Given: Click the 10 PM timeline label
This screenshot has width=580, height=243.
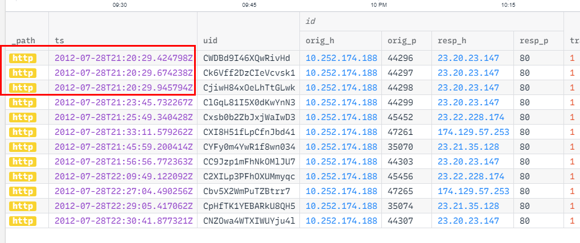Looking at the screenshot, I should (379, 5).
